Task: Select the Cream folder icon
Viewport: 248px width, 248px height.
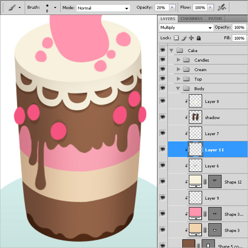Action: [186, 69]
